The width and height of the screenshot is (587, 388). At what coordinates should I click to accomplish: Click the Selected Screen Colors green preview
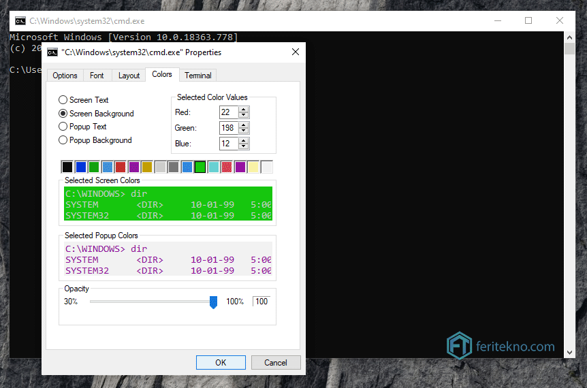point(168,204)
